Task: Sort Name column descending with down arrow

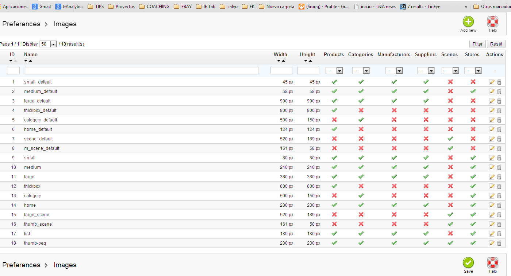Action: (x=26, y=61)
